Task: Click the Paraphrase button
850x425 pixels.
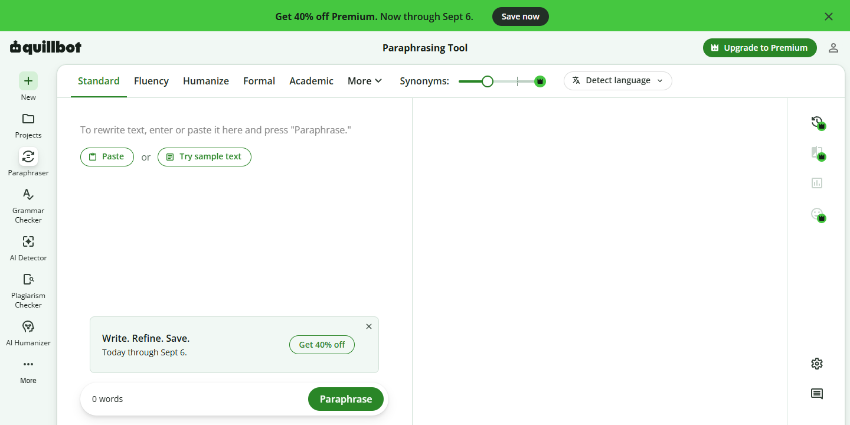Action: coord(346,399)
